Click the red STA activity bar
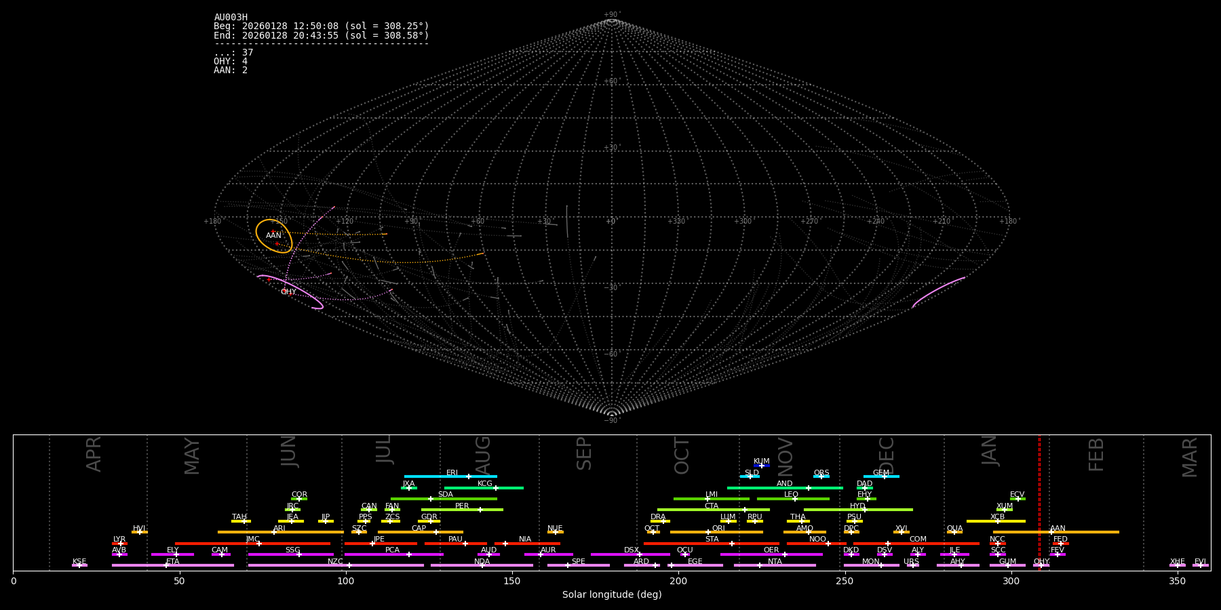 [712, 544]
